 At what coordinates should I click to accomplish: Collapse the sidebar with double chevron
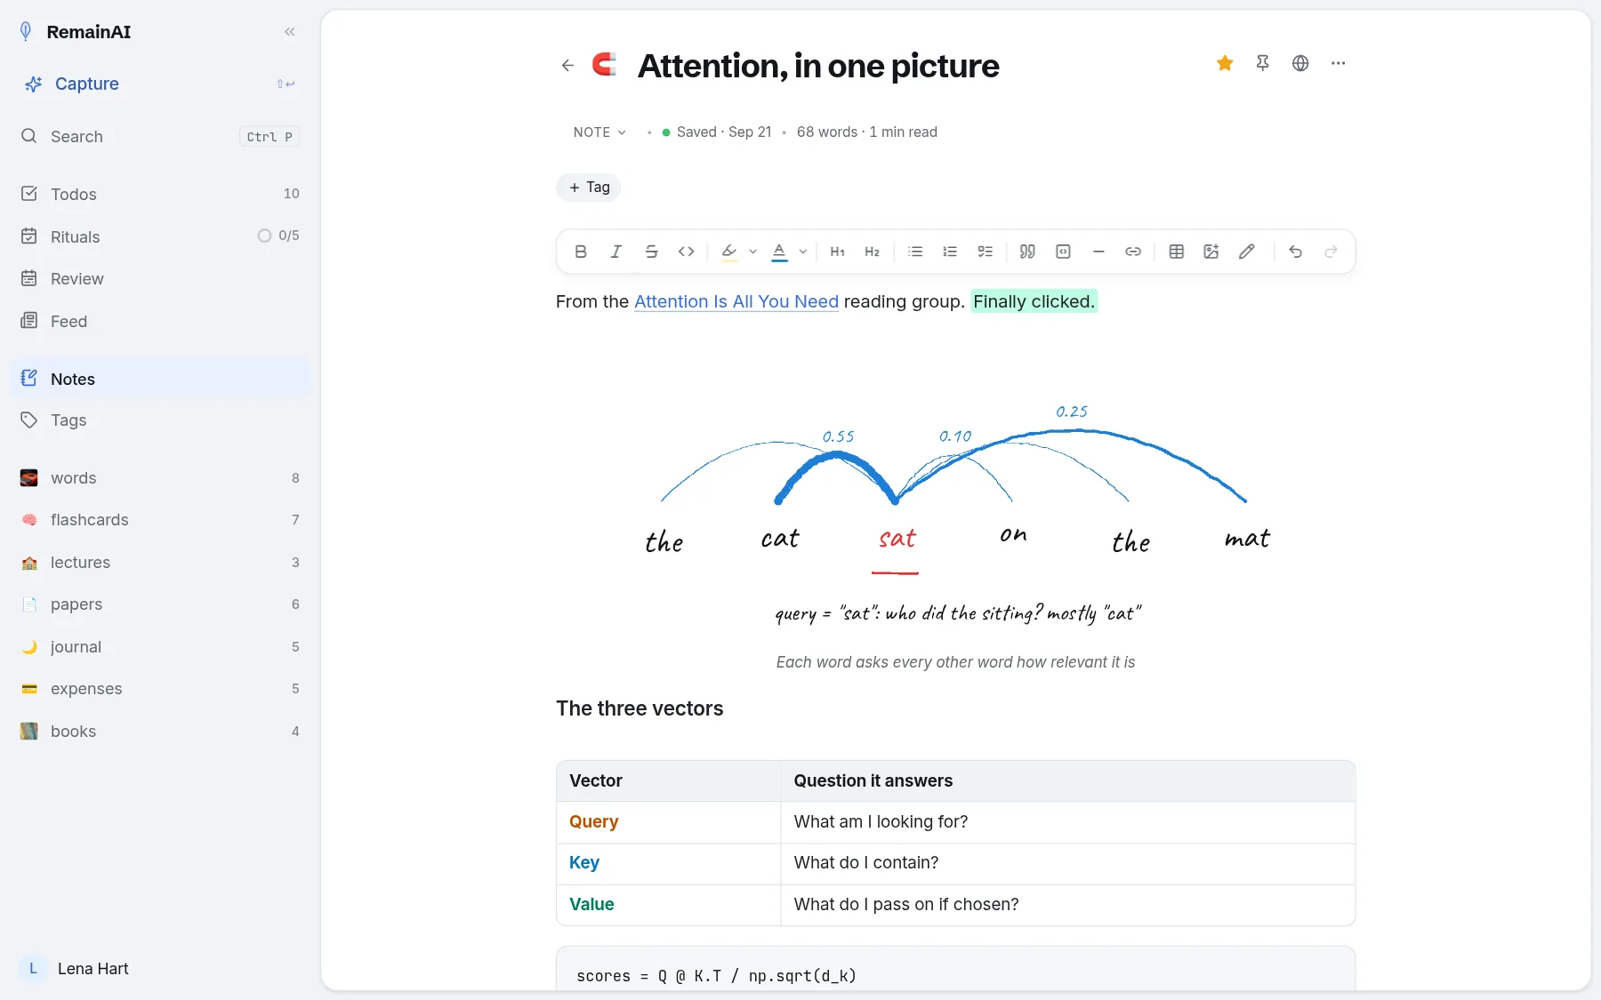tap(289, 32)
